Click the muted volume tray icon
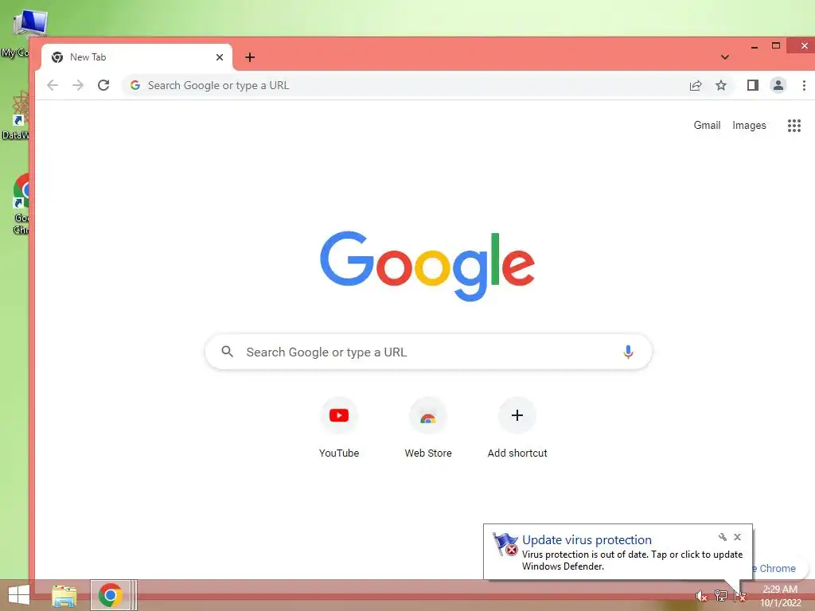The width and height of the screenshot is (815, 611). [x=701, y=596]
